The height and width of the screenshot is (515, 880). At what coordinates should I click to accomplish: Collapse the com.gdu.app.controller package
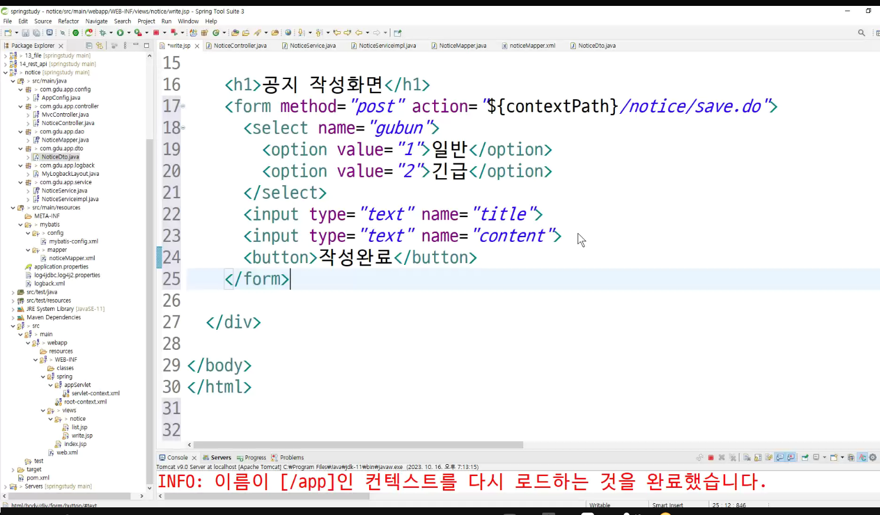pyautogui.click(x=21, y=106)
